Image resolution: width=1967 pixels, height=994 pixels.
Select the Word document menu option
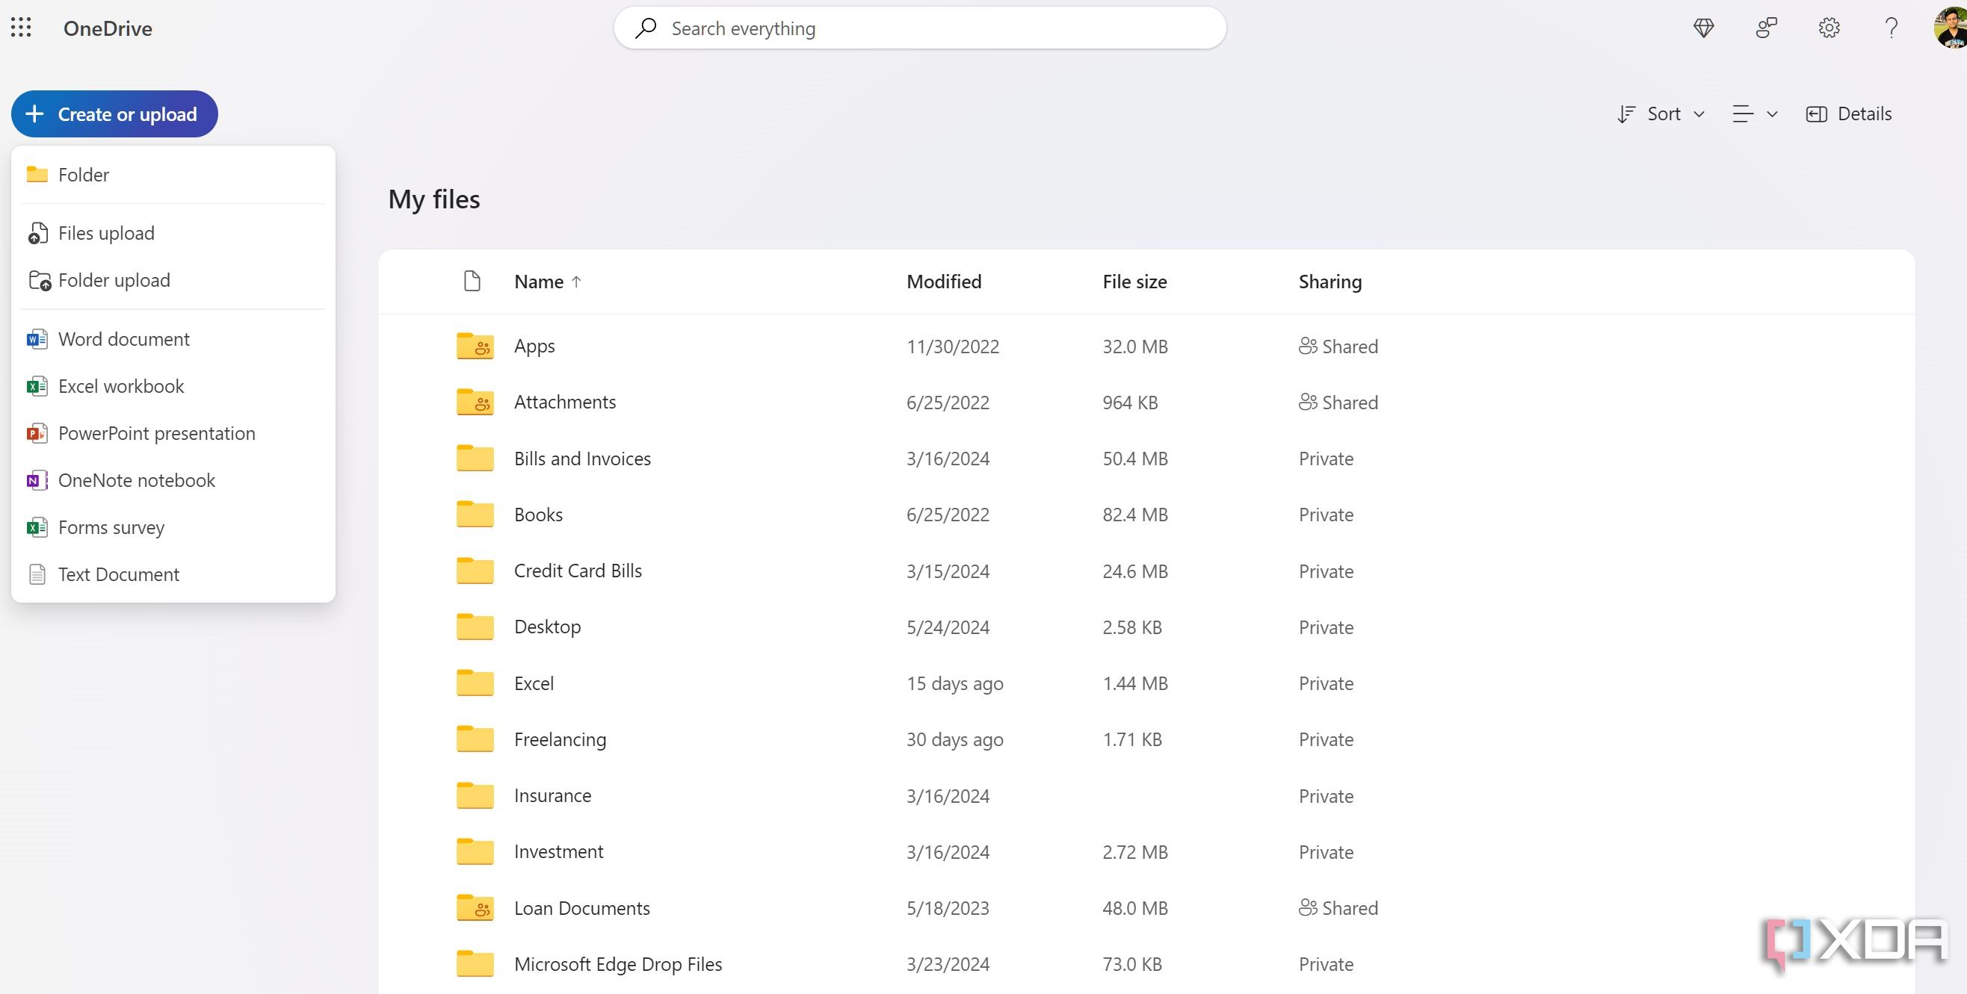(x=123, y=338)
